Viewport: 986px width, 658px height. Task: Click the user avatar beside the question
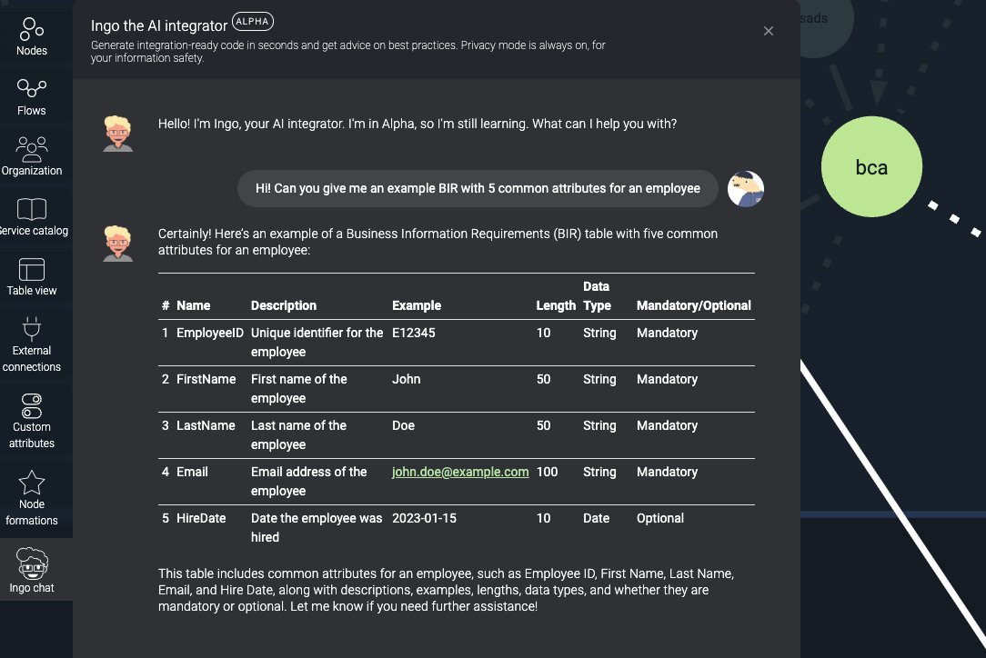tap(746, 189)
